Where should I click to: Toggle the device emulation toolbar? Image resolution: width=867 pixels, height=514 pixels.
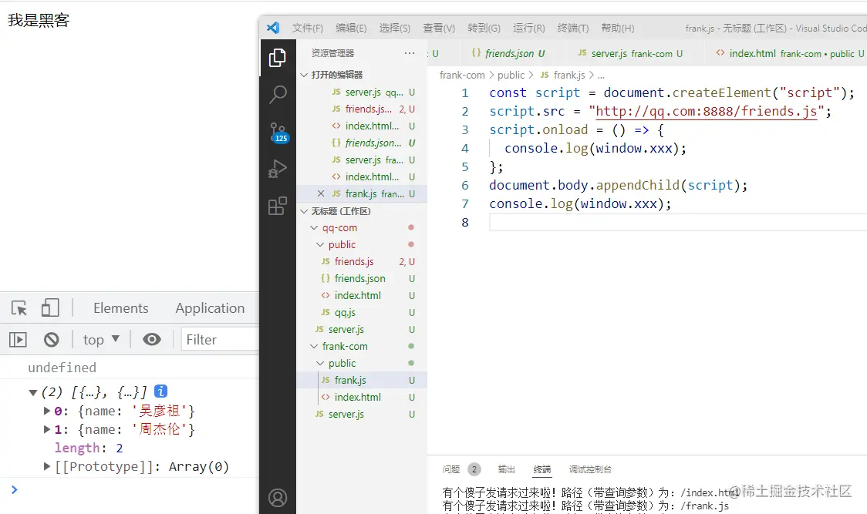pos(48,307)
